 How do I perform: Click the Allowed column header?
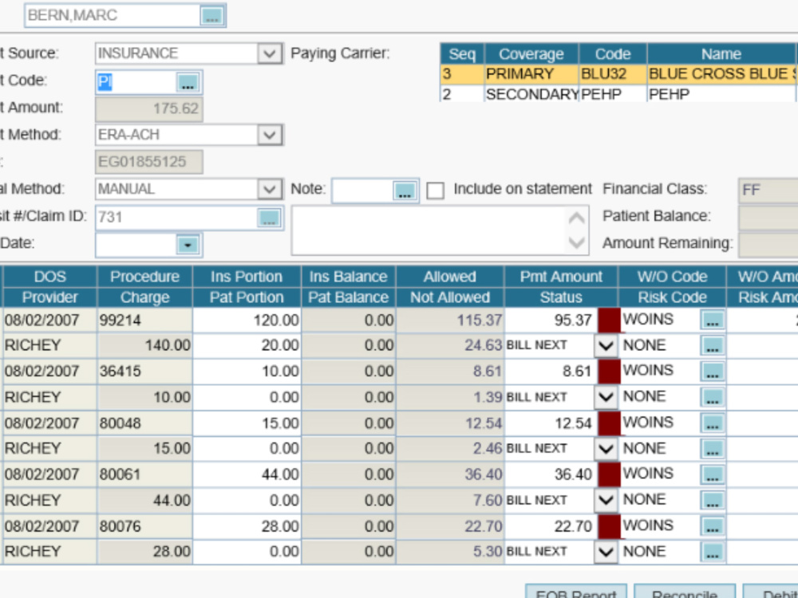[450, 277]
